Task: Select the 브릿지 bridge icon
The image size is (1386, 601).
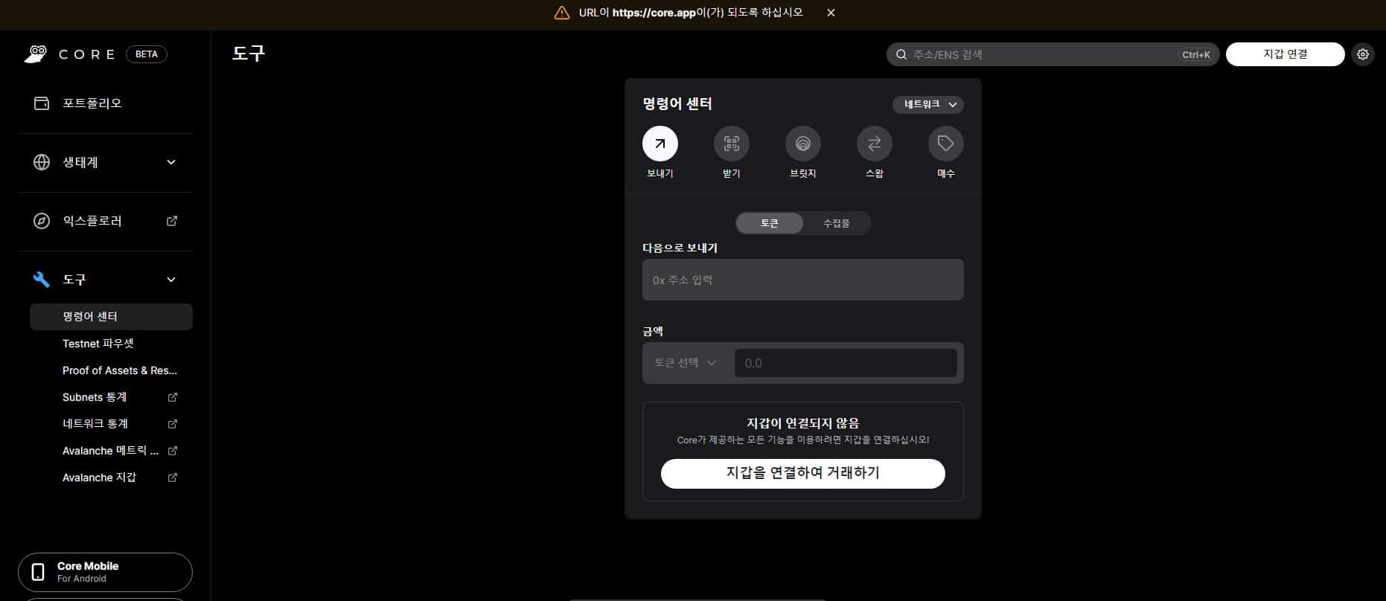Action: (803, 144)
